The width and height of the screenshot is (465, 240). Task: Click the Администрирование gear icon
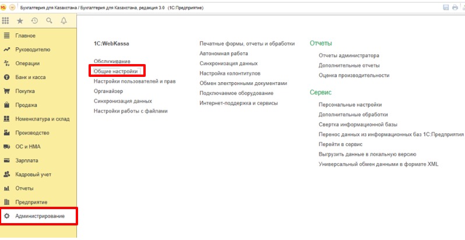pyautogui.click(x=6, y=216)
